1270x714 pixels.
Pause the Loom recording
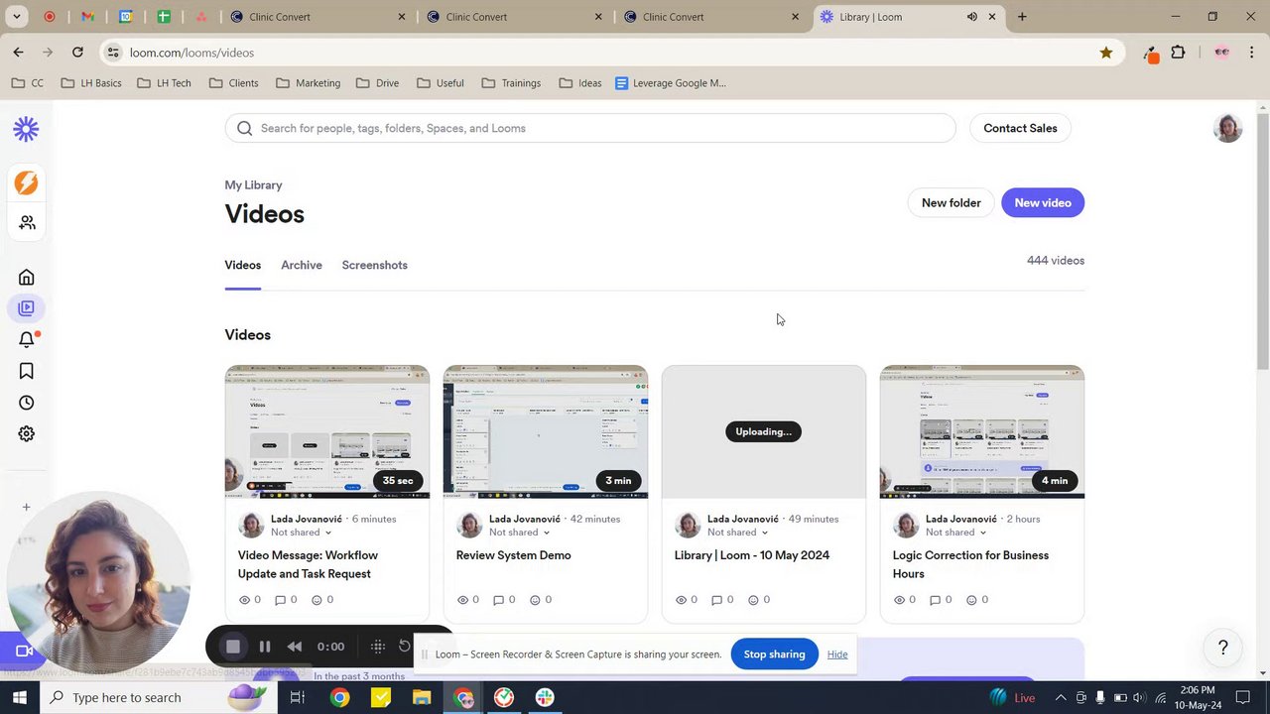point(265,647)
